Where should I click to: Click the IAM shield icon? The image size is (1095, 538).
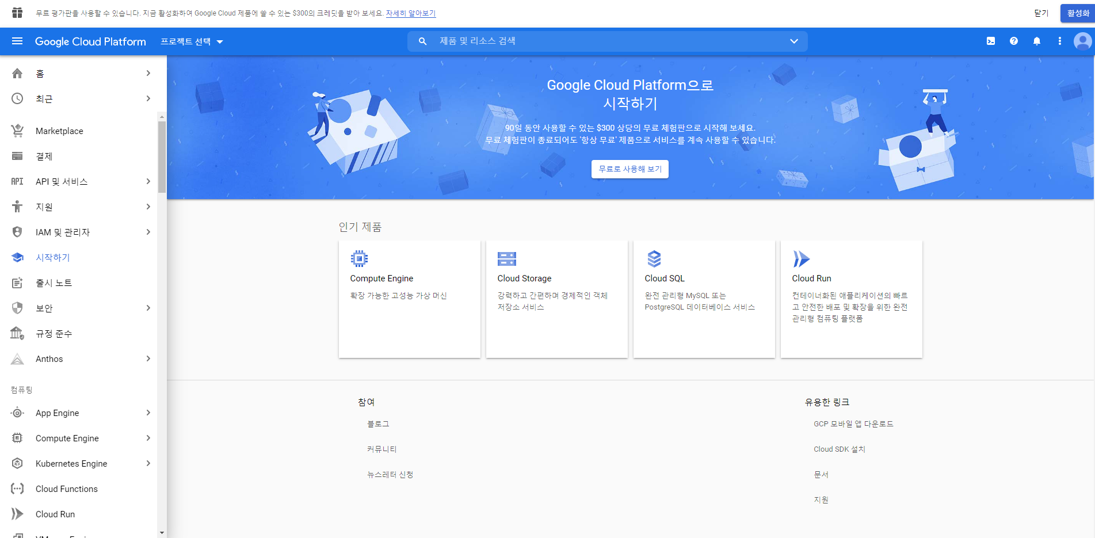17,232
